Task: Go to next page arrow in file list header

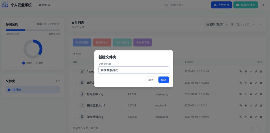Action: click(260, 25)
